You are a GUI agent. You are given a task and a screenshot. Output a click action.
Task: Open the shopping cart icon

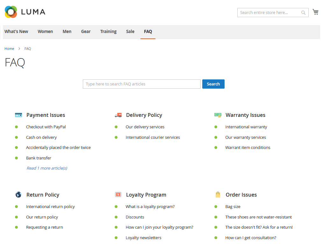(315, 12)
